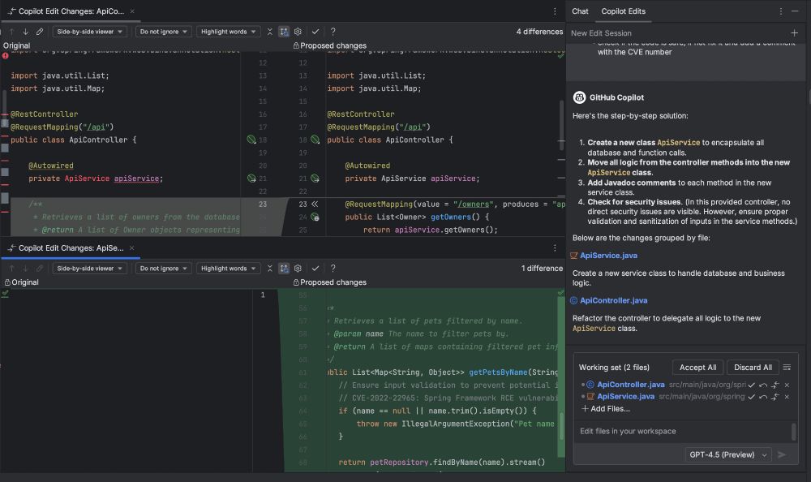The width and height of the screenshot is (811, 482).
Task: Click scrollbar of Copilot input box
Action: [x=793, y=431]
